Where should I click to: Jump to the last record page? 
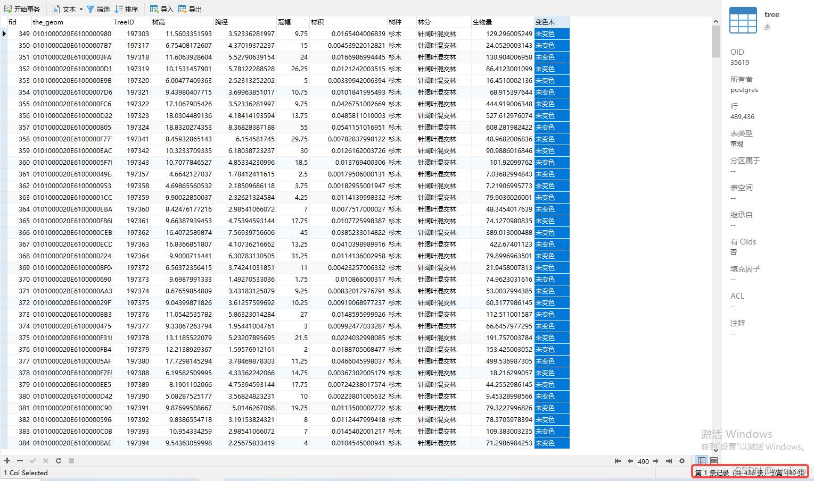669,461
